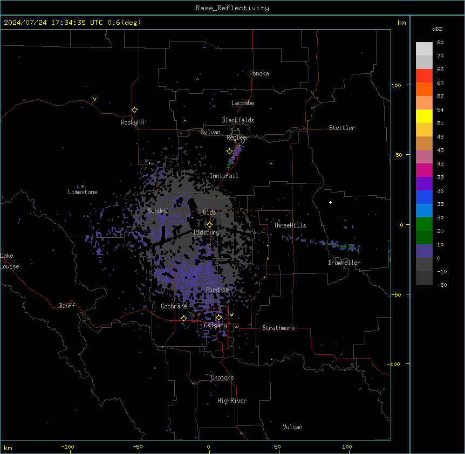Select the magenta 39-42 dBZ swatch
The height and width of the screenshot is (454, 465).
pyautogui.click(x=424, y=170)
